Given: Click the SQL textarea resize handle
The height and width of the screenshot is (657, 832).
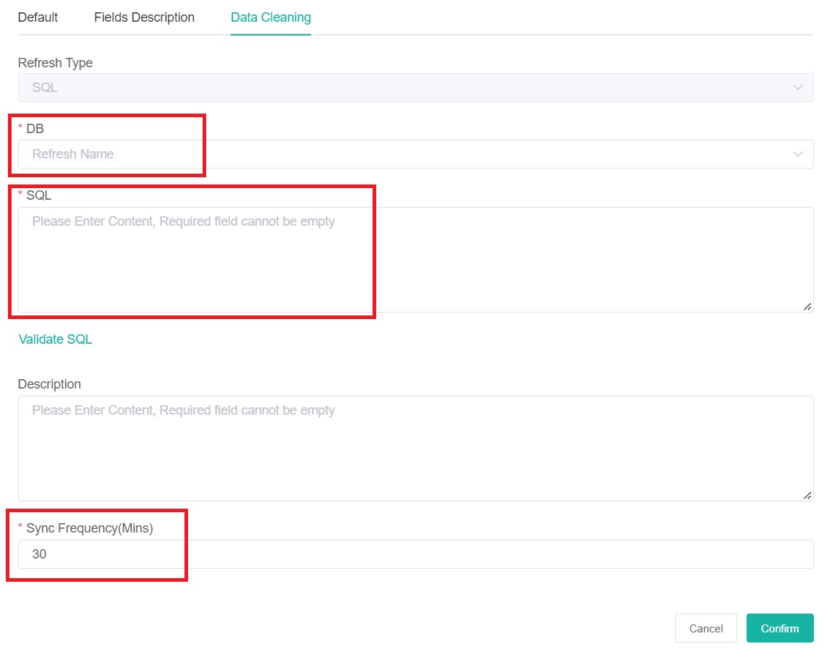Looking at the screenshot, I should point(807,306).
